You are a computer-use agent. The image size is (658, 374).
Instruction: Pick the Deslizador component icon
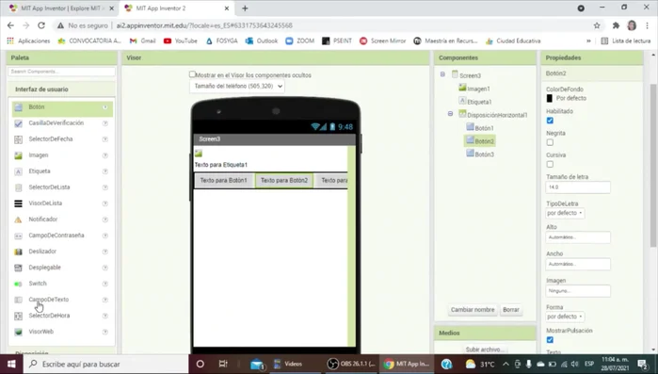(x=19, y=252)
